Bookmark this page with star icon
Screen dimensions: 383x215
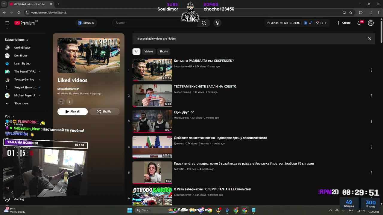pyautogui.click(x=351, y=13)
